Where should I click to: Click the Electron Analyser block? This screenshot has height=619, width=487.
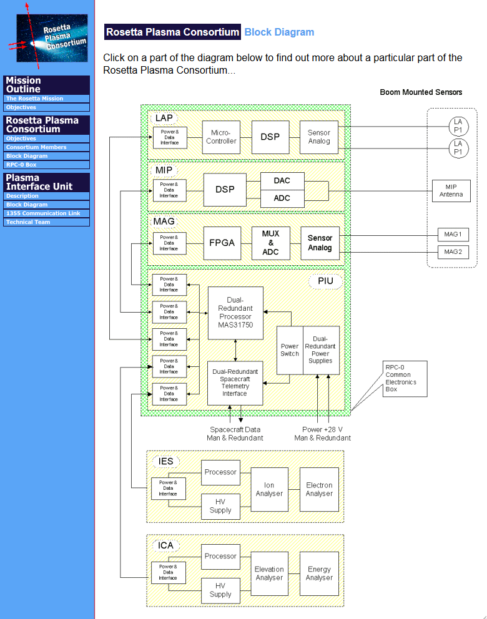pyautogui.click(x=319, y=489)
